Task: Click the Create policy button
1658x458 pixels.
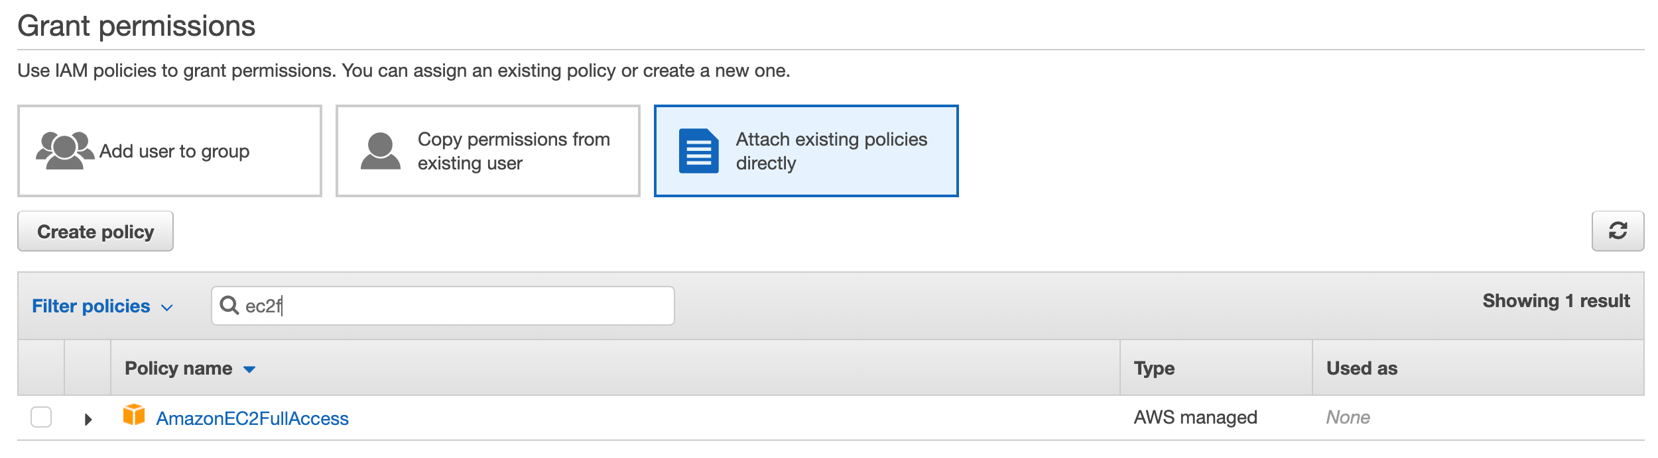Action: [95, 231]
